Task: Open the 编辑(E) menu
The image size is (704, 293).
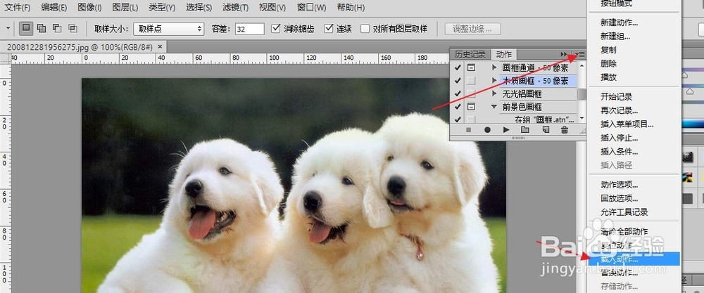Action: point(54,8)
